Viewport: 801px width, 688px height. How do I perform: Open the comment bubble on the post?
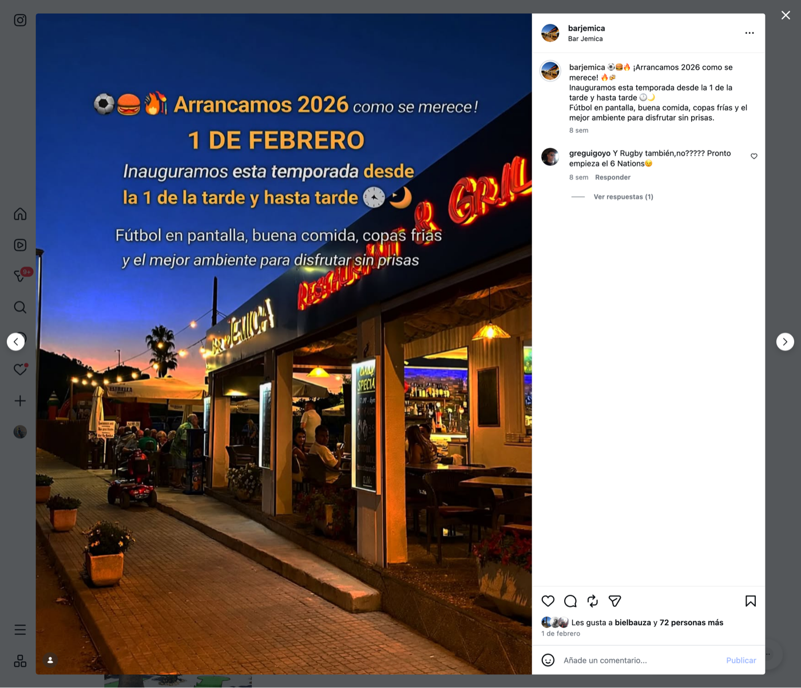point(570,601)
